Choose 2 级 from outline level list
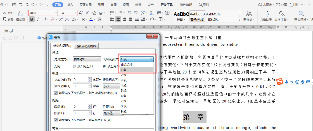The image size is (313, 131). pos(124,75)
